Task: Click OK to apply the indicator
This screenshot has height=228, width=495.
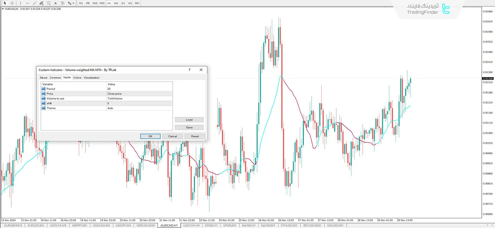Action: point(150,136)
